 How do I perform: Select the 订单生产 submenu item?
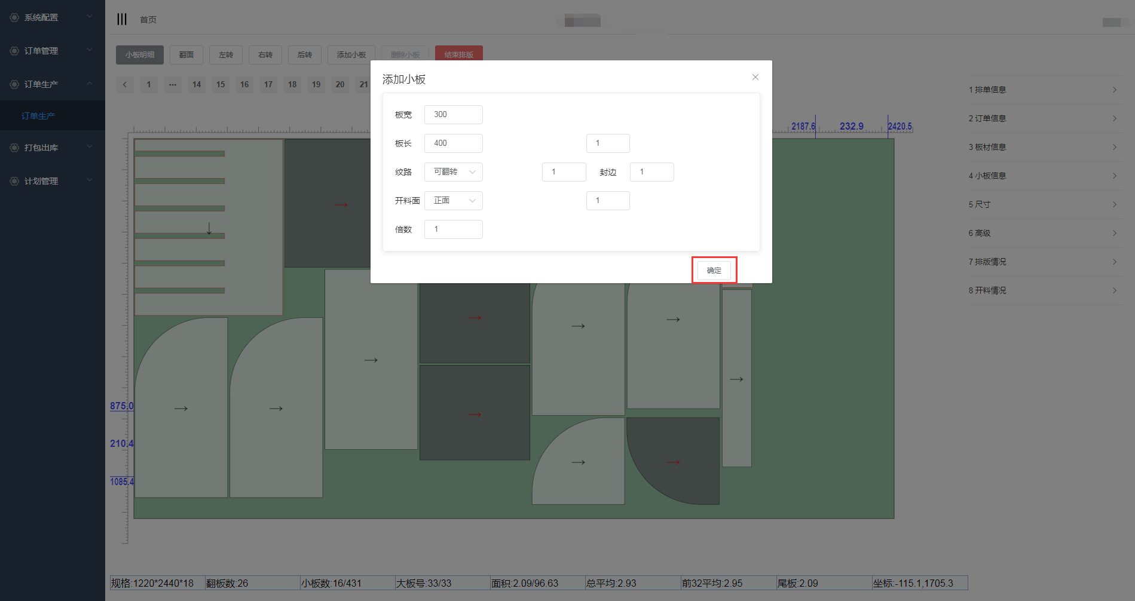point(38,116)
